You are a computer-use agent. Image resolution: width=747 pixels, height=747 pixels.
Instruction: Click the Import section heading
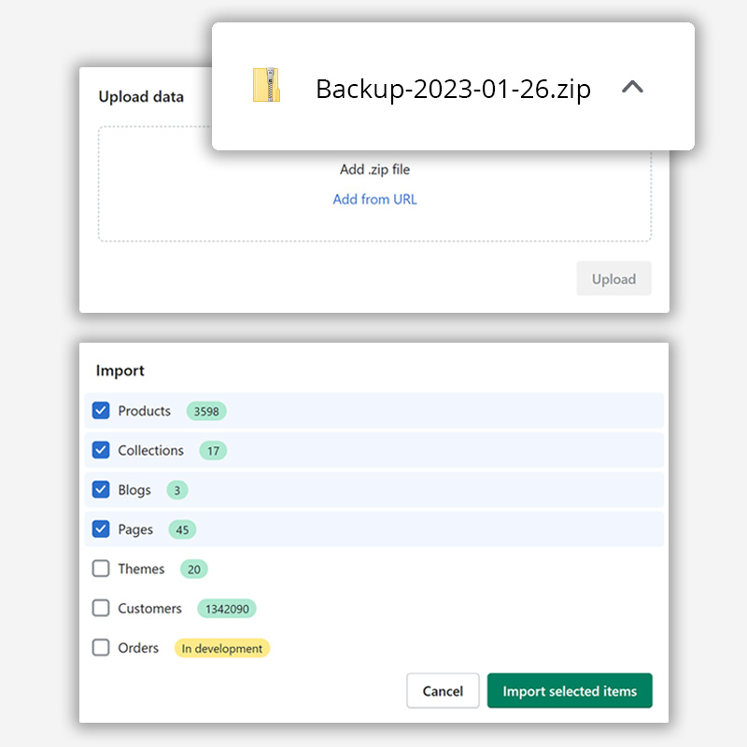coord(120,371)
